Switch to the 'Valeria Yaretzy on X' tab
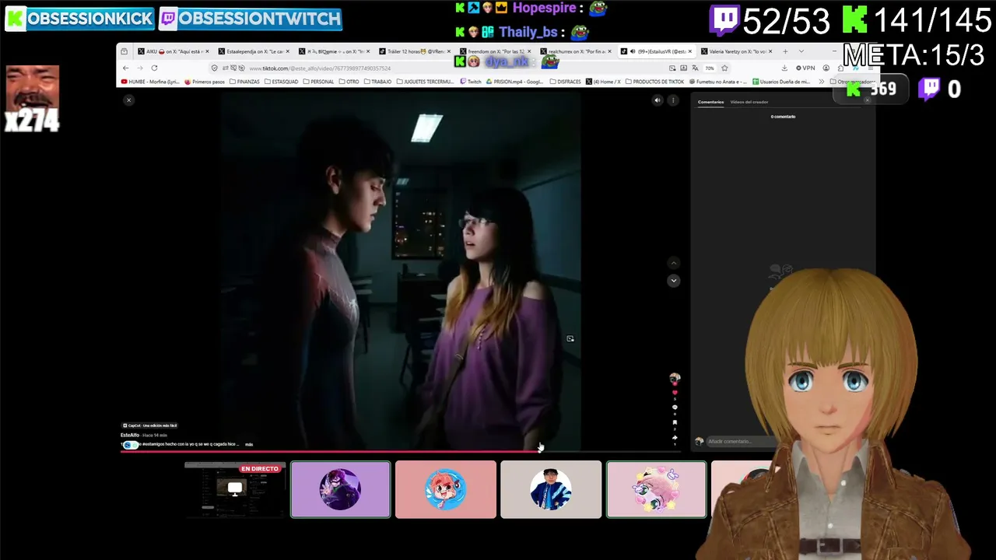This screenshot has width=996, height=560. click(x=735, y=51)
